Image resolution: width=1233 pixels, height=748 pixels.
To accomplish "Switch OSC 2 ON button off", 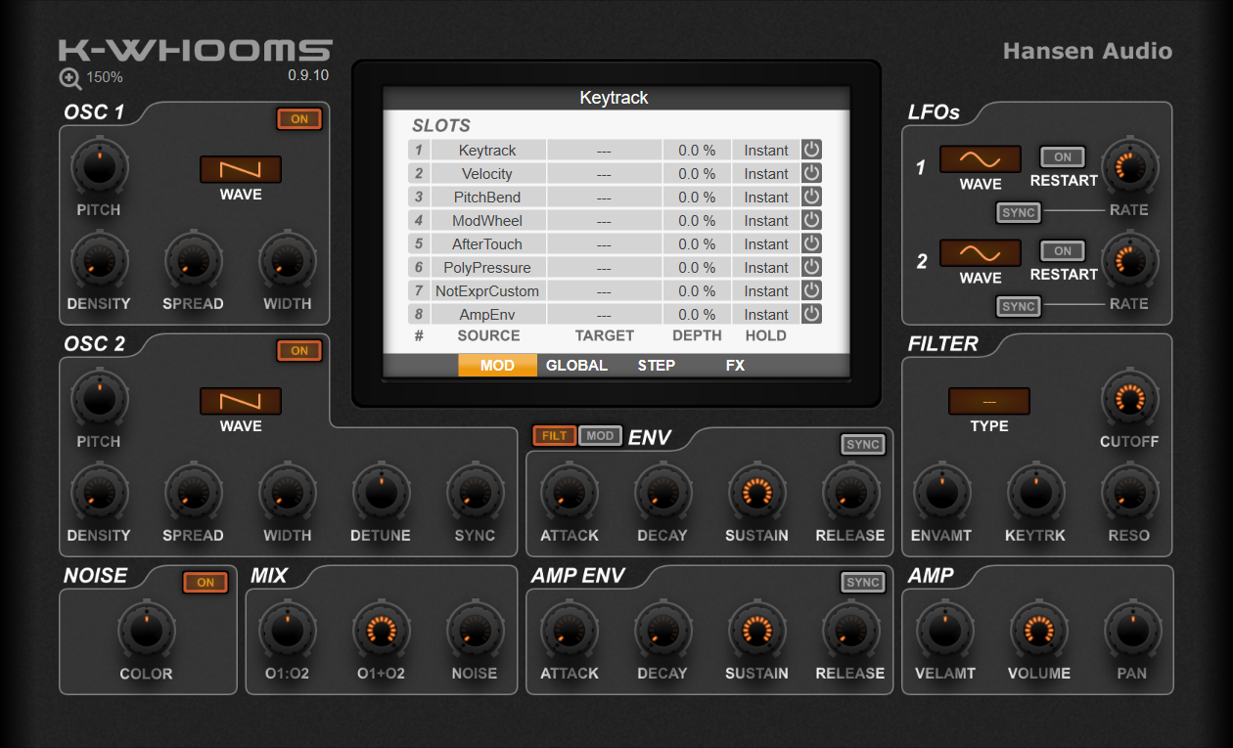I will click(x=299, y=350).
